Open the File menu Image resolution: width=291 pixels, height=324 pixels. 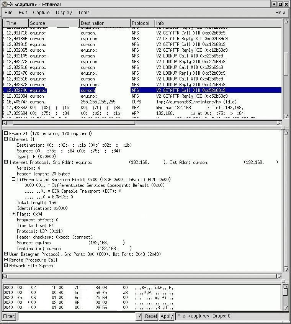pos(8,13)
